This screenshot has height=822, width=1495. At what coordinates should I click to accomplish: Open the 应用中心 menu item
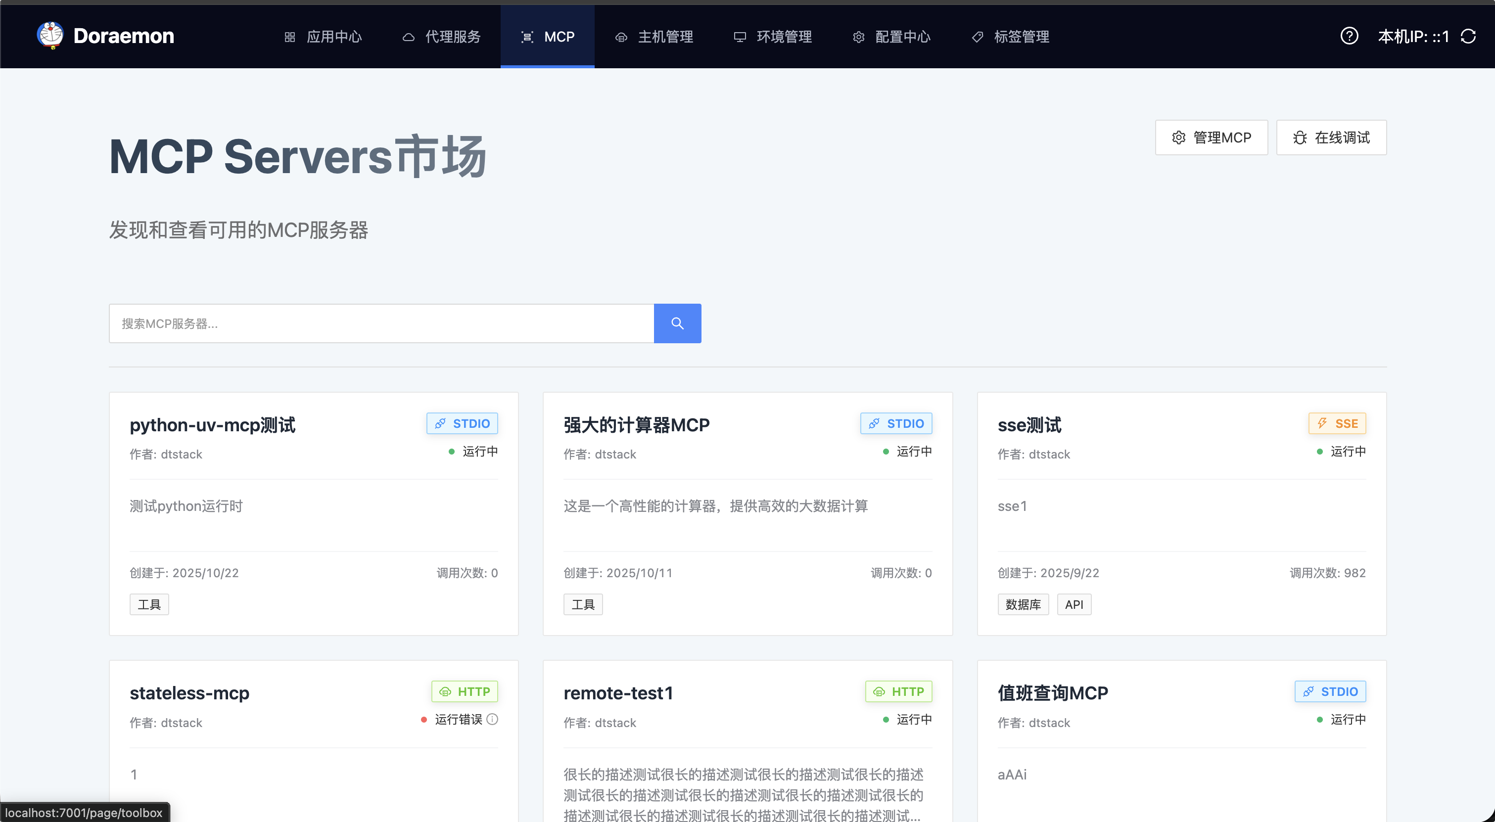[x=323, y=37]
